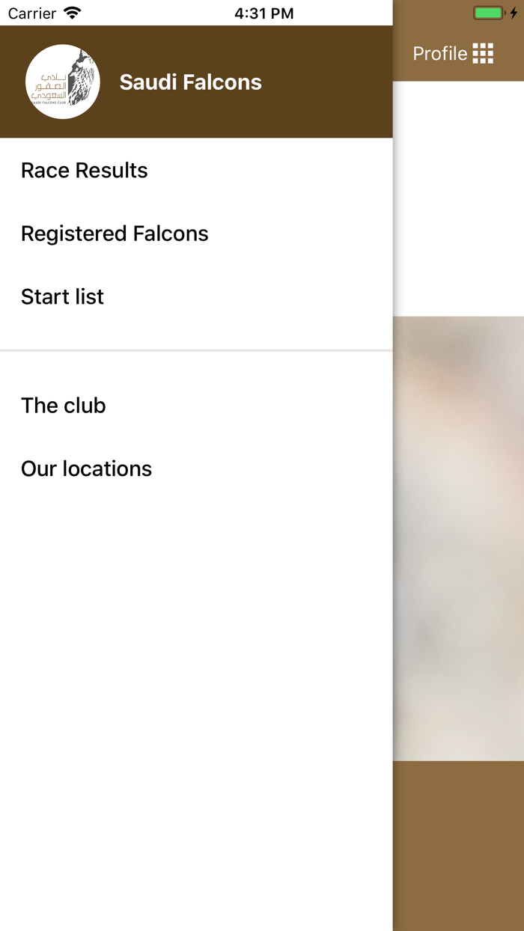Viewport: 524px width, 931px height.
Task: Select Registered Falcons
Action: [x=115, y=233]
